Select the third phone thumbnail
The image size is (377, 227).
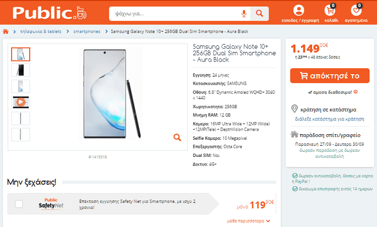tap(20, 86)
